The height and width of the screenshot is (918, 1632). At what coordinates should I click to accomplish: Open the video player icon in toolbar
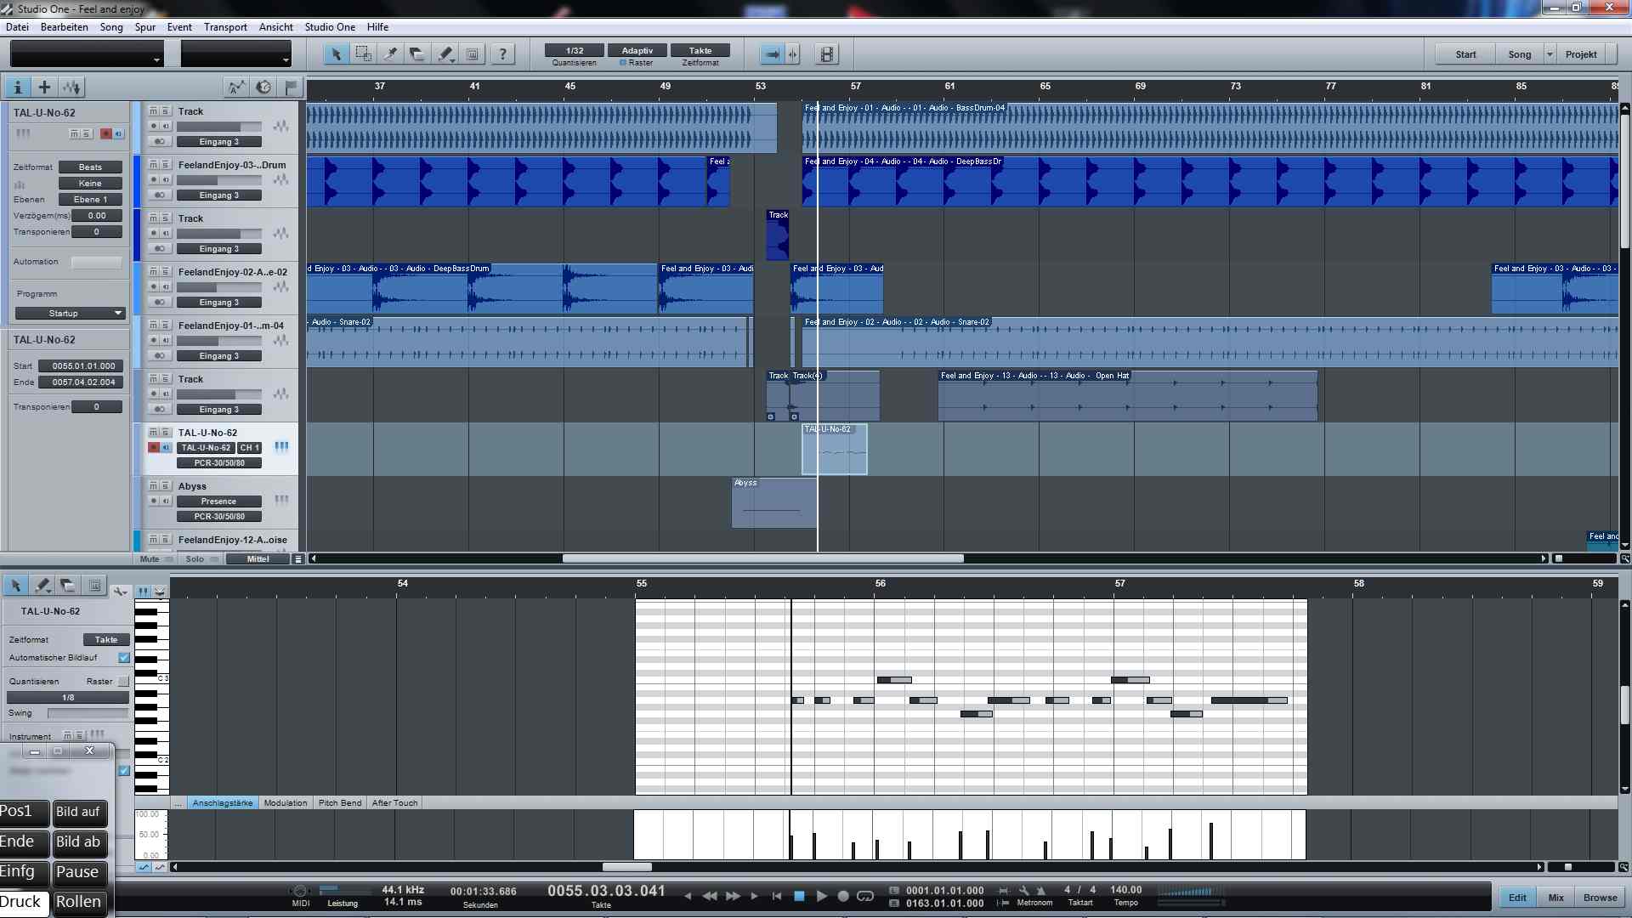tap(826, 54)
